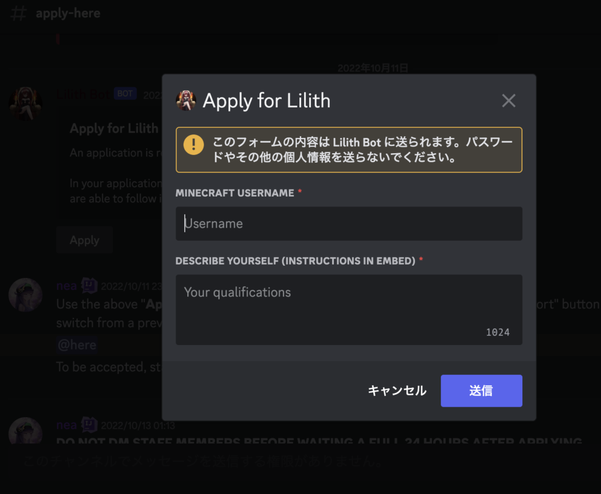
Task: Click the apply-here channel hashtag icon
Action: pos(18,13)
